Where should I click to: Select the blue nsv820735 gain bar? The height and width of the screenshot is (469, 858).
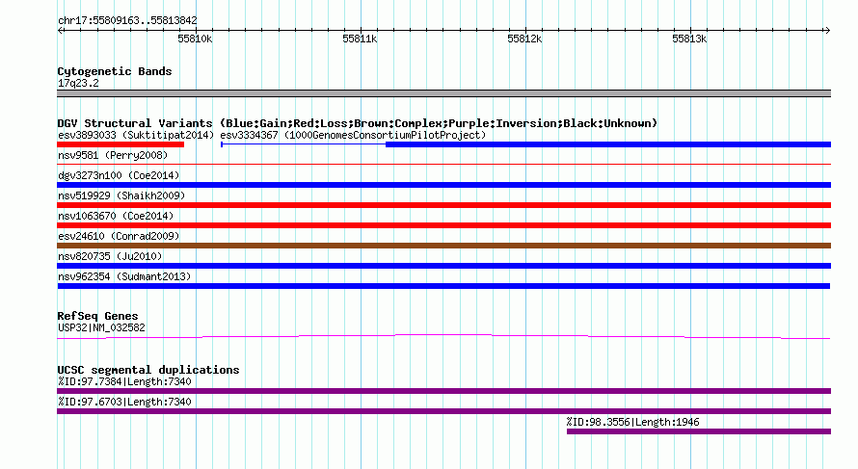[443, 266]
